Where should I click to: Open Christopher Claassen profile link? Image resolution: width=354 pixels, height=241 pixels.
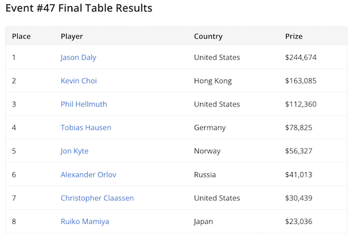97,198
